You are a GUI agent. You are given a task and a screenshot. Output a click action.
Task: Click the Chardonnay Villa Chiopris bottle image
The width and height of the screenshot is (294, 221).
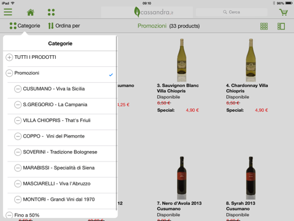tap(251, 60)
